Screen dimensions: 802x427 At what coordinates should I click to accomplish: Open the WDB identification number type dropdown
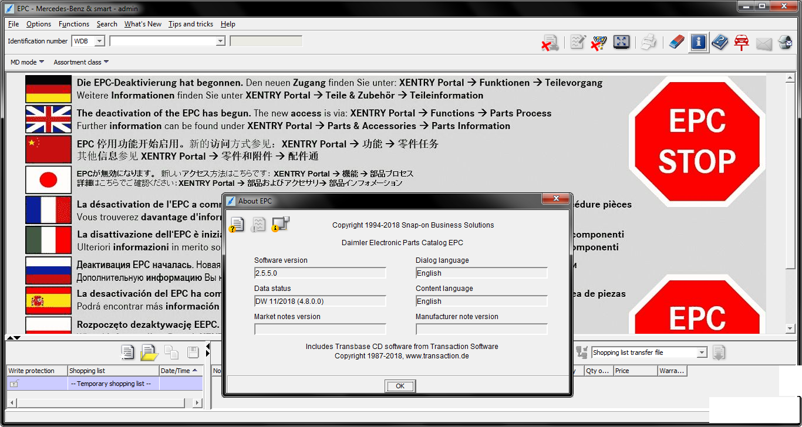point(97,41)
